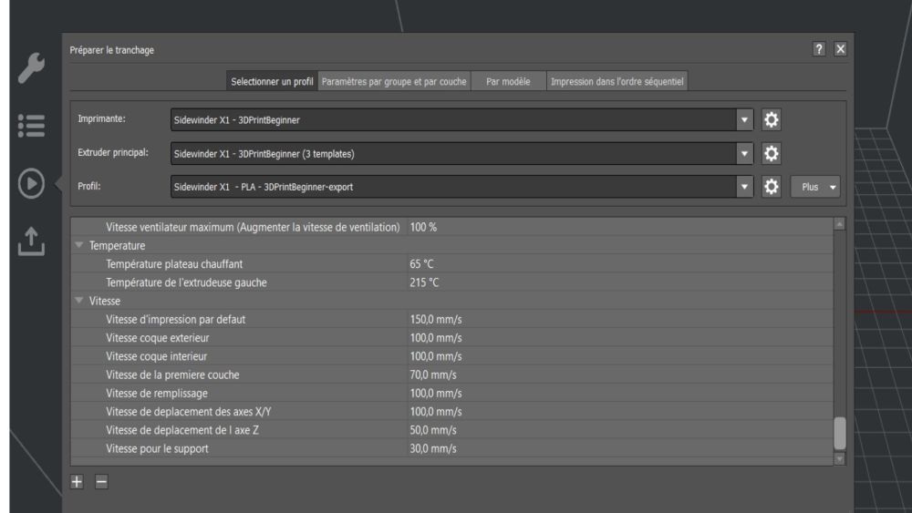Collapse the Temperature section
This screenshot has width=912, height=513.
tap(79, 245)
